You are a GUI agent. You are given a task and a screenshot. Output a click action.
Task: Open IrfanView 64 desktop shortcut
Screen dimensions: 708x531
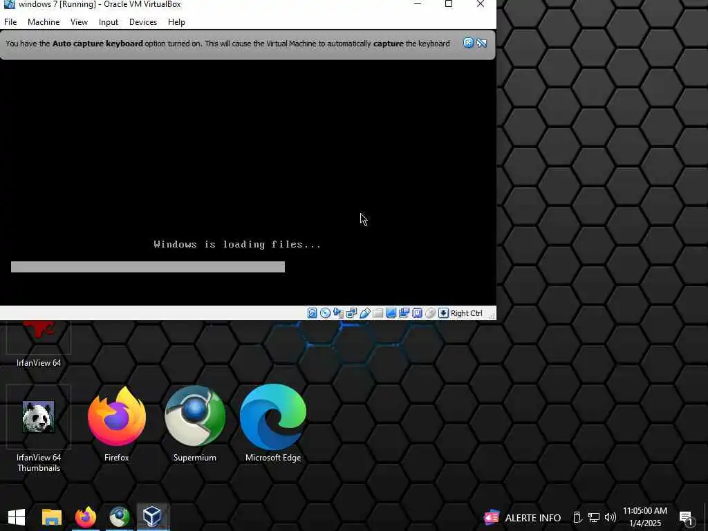(39, 344)
